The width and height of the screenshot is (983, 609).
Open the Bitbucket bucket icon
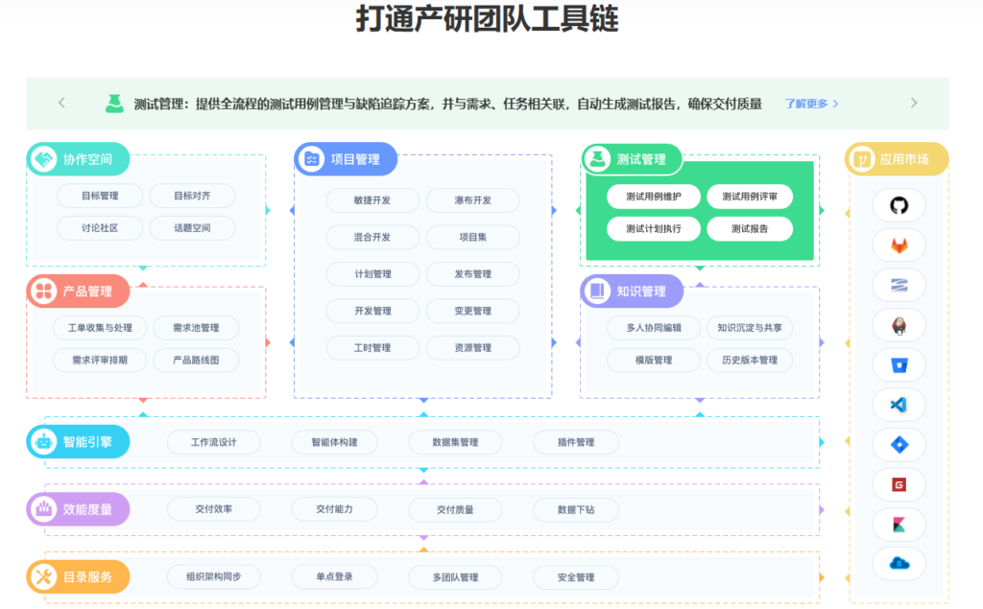899,365
